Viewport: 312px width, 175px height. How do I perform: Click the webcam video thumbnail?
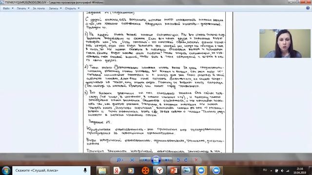[x=285, y=43]
